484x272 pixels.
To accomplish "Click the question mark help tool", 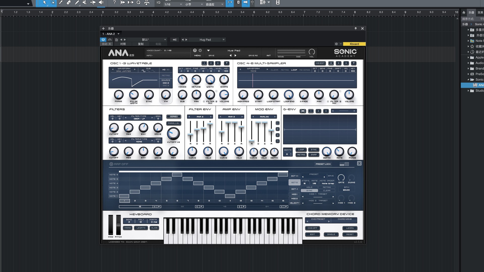I will [114, 3].
